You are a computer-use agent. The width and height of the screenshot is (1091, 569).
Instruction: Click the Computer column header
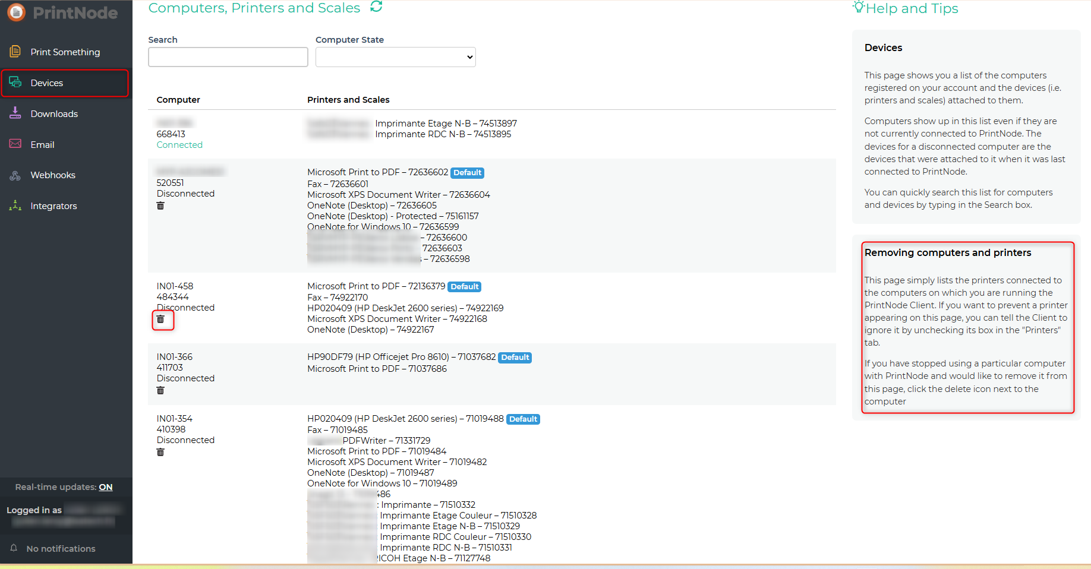178,100
